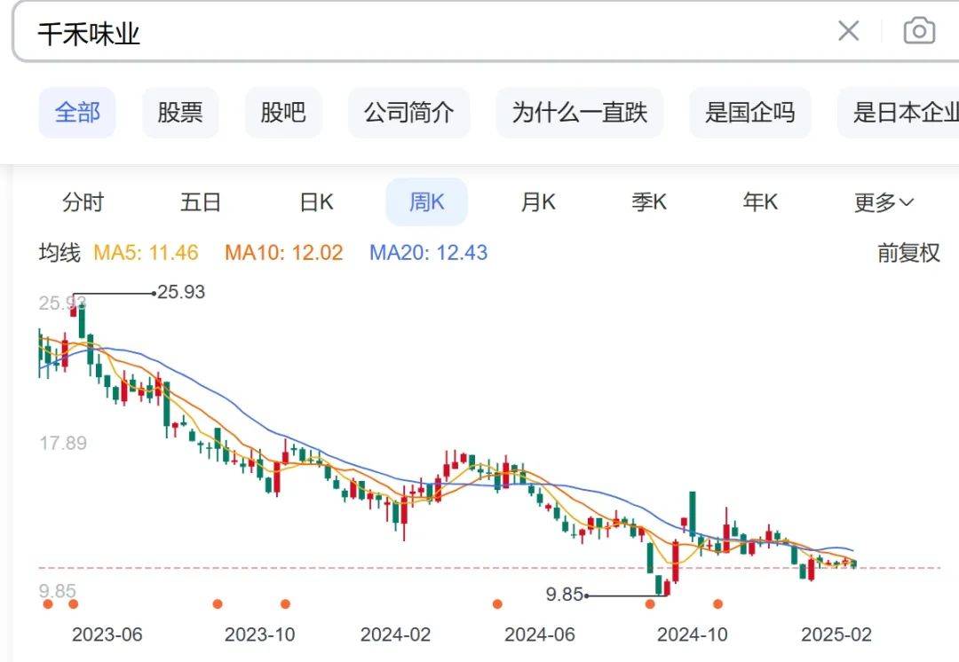Clear the search box with X icon
Image resolution: width=959 pixels, height=662 pixels.
[x=848, y=30]
